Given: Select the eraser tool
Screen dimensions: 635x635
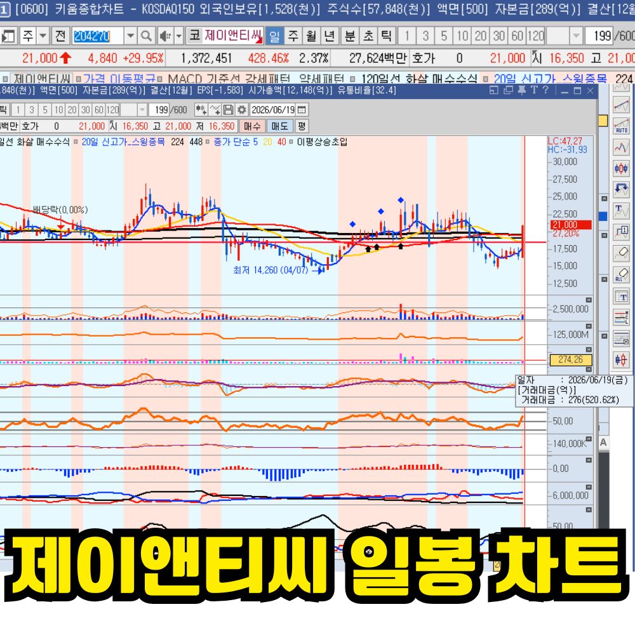Looking at the screenshot, I should pos(621,253).
